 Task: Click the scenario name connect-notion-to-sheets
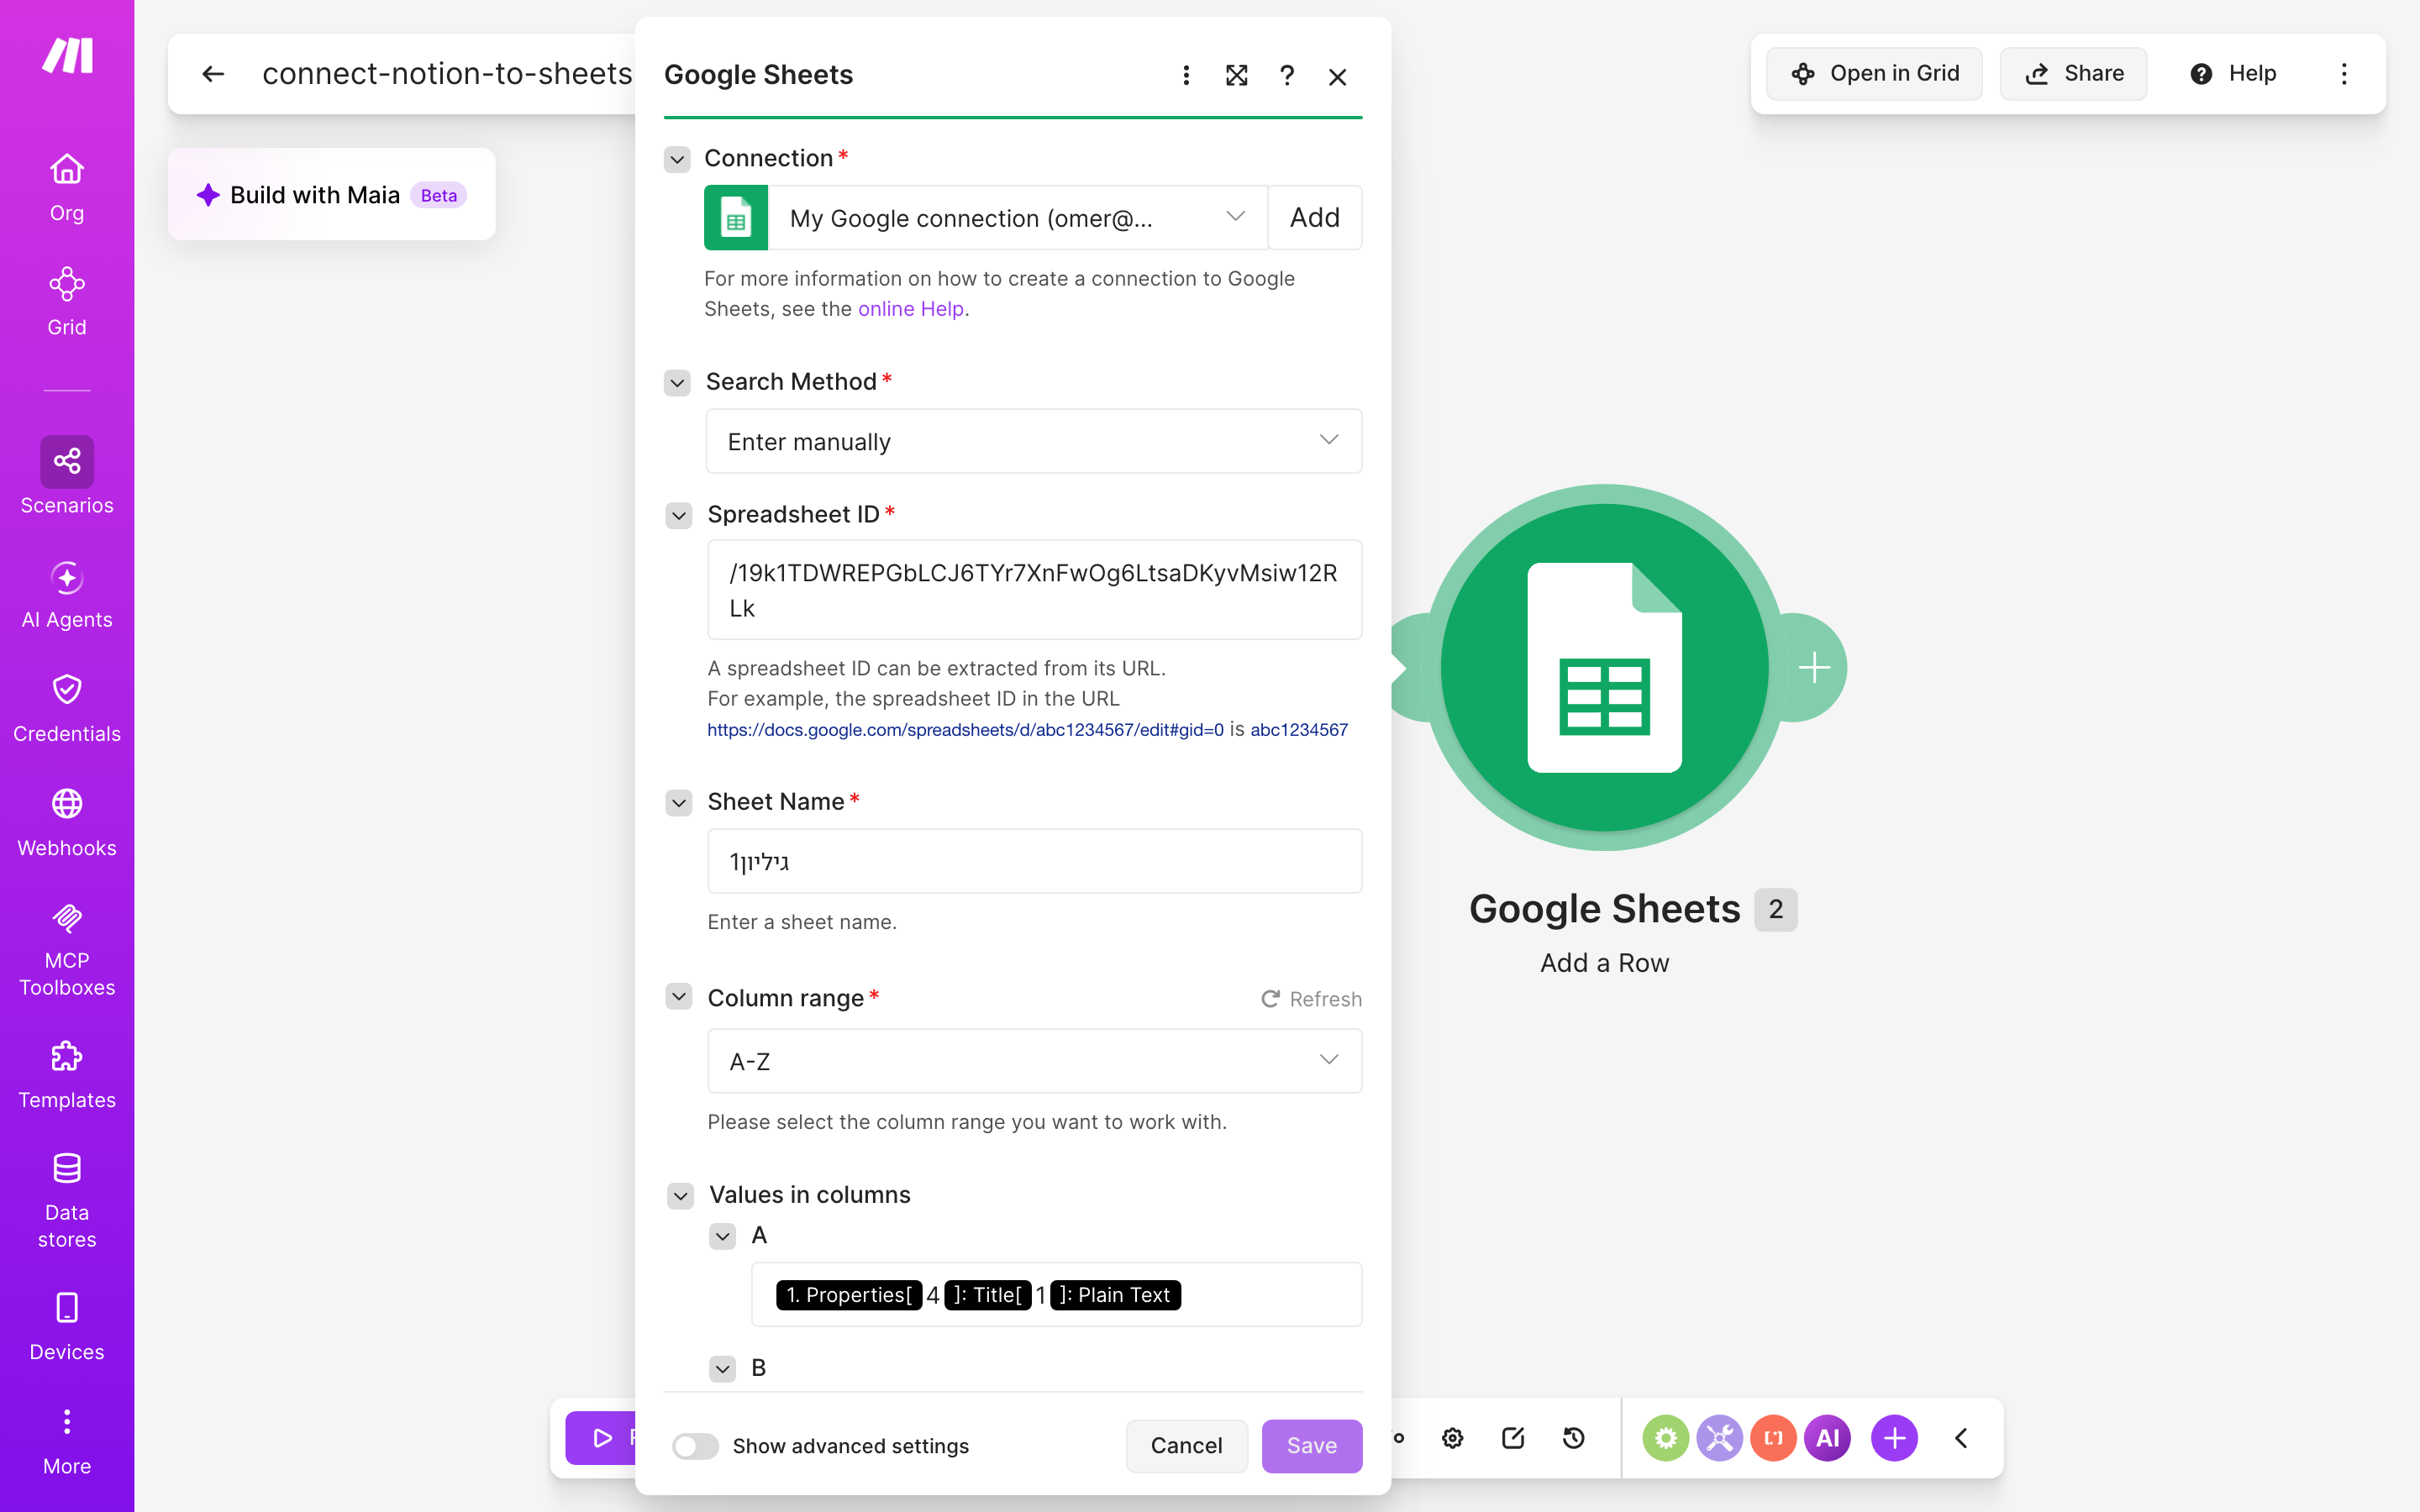pos(447,74)
